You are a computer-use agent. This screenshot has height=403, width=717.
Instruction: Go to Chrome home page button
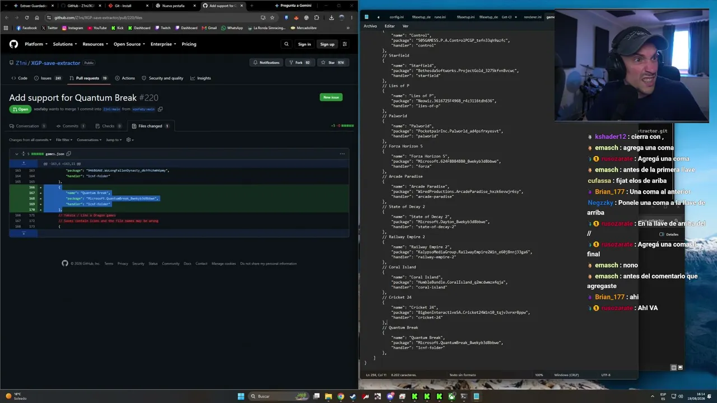(x=37, y=17)
